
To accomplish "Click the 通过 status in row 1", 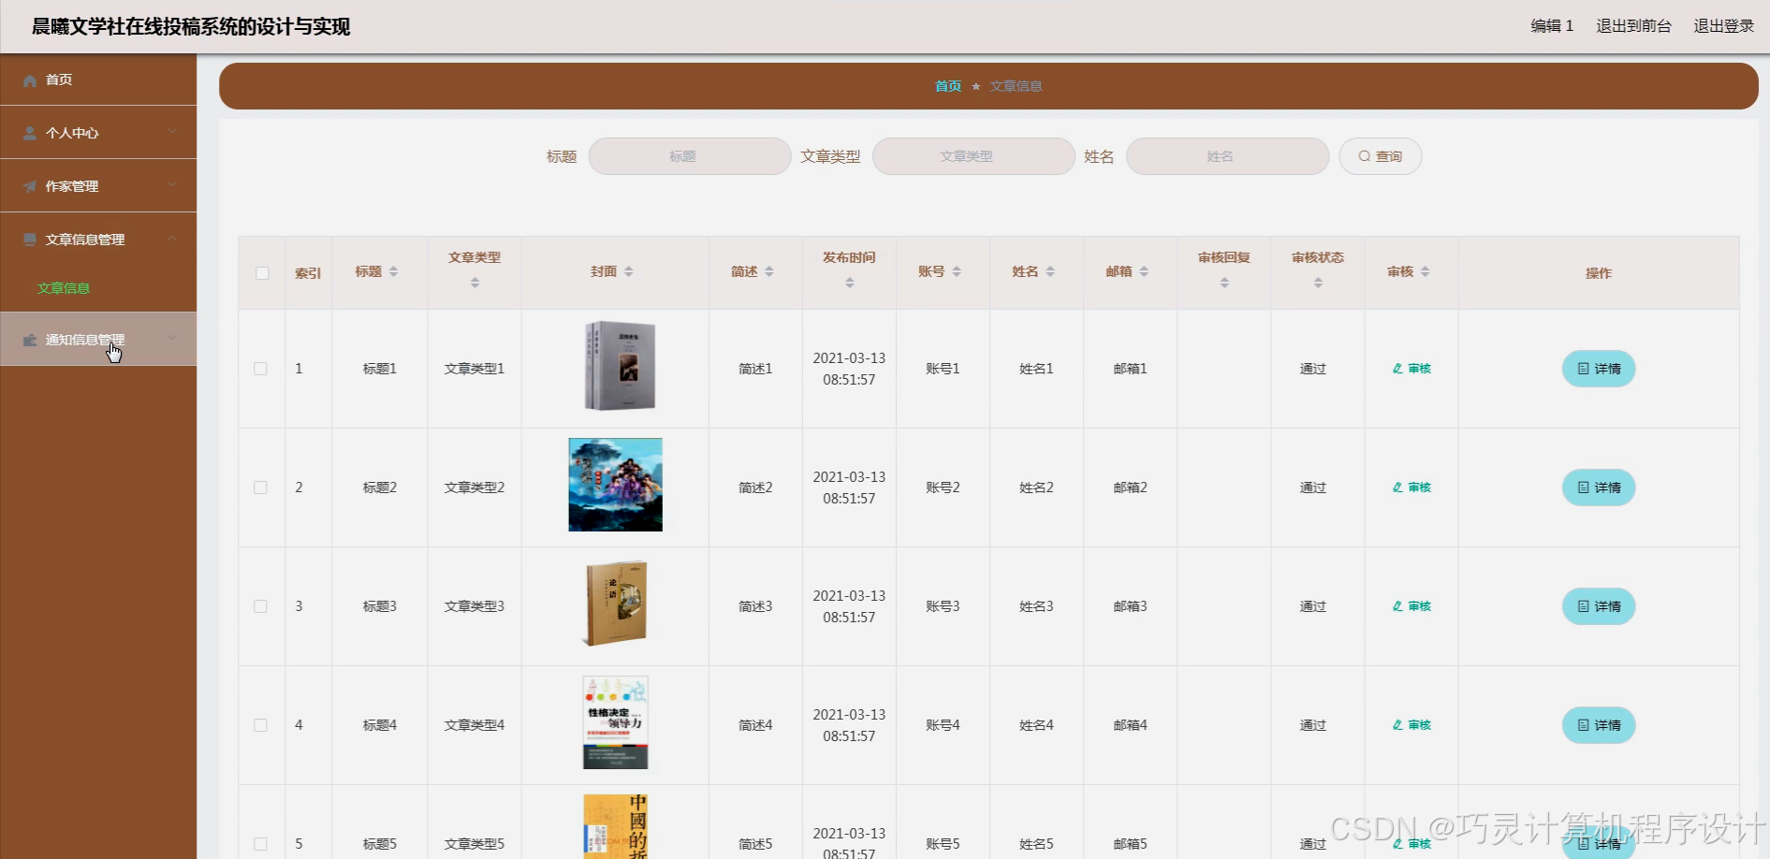I will click(x=1313, y=369).
